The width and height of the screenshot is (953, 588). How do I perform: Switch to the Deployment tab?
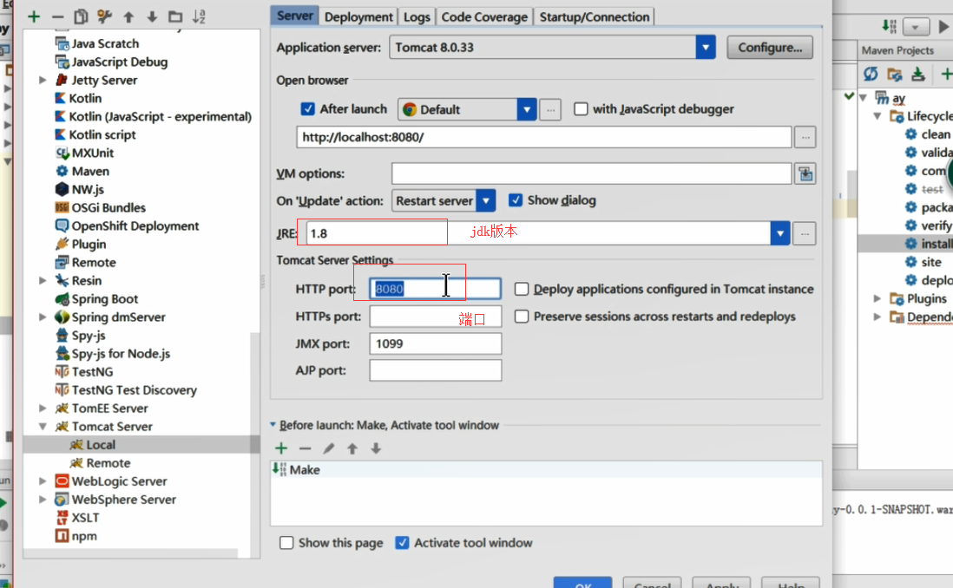pyautogui.click(x=358, y=17)
